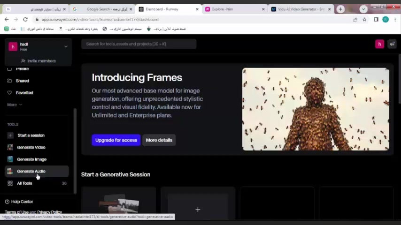The image size is (401, 225).
Task: Click the browser back arrow
Action: 7,19
